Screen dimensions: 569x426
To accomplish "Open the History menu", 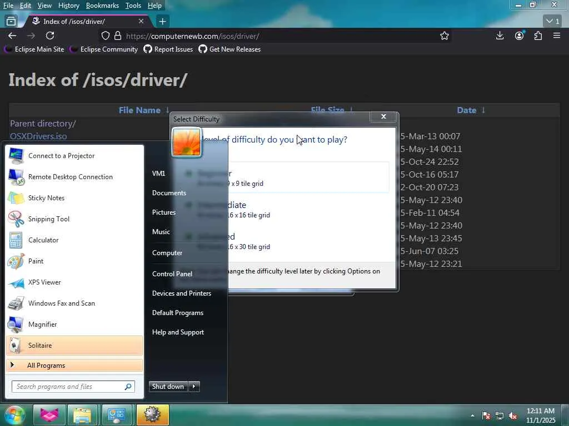I will click(x=68, y=6).
